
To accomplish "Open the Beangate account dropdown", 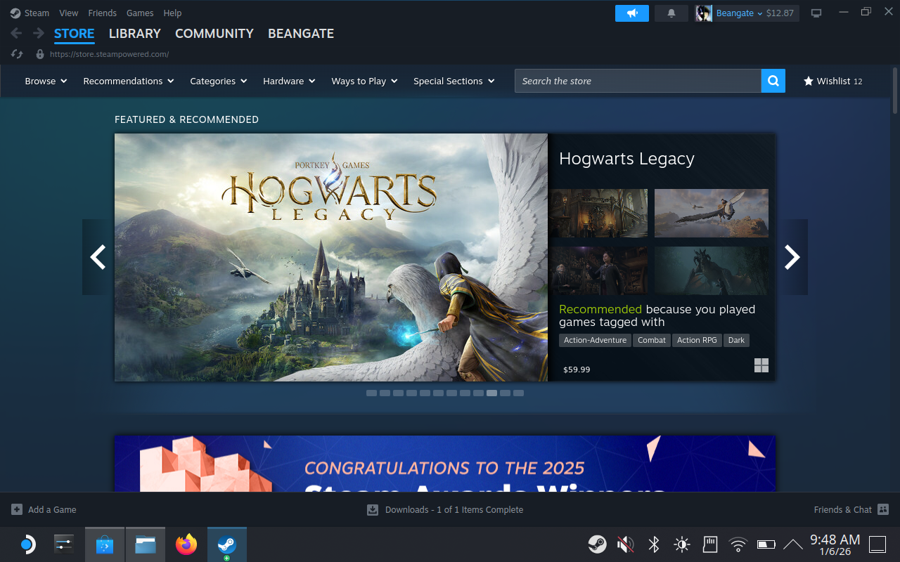I will (x=735, y=13).
